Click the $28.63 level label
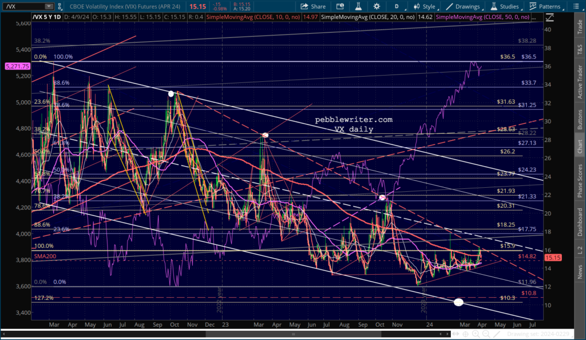Image resolution: width=586 pixels, height=340 pixels. [506, 129]
